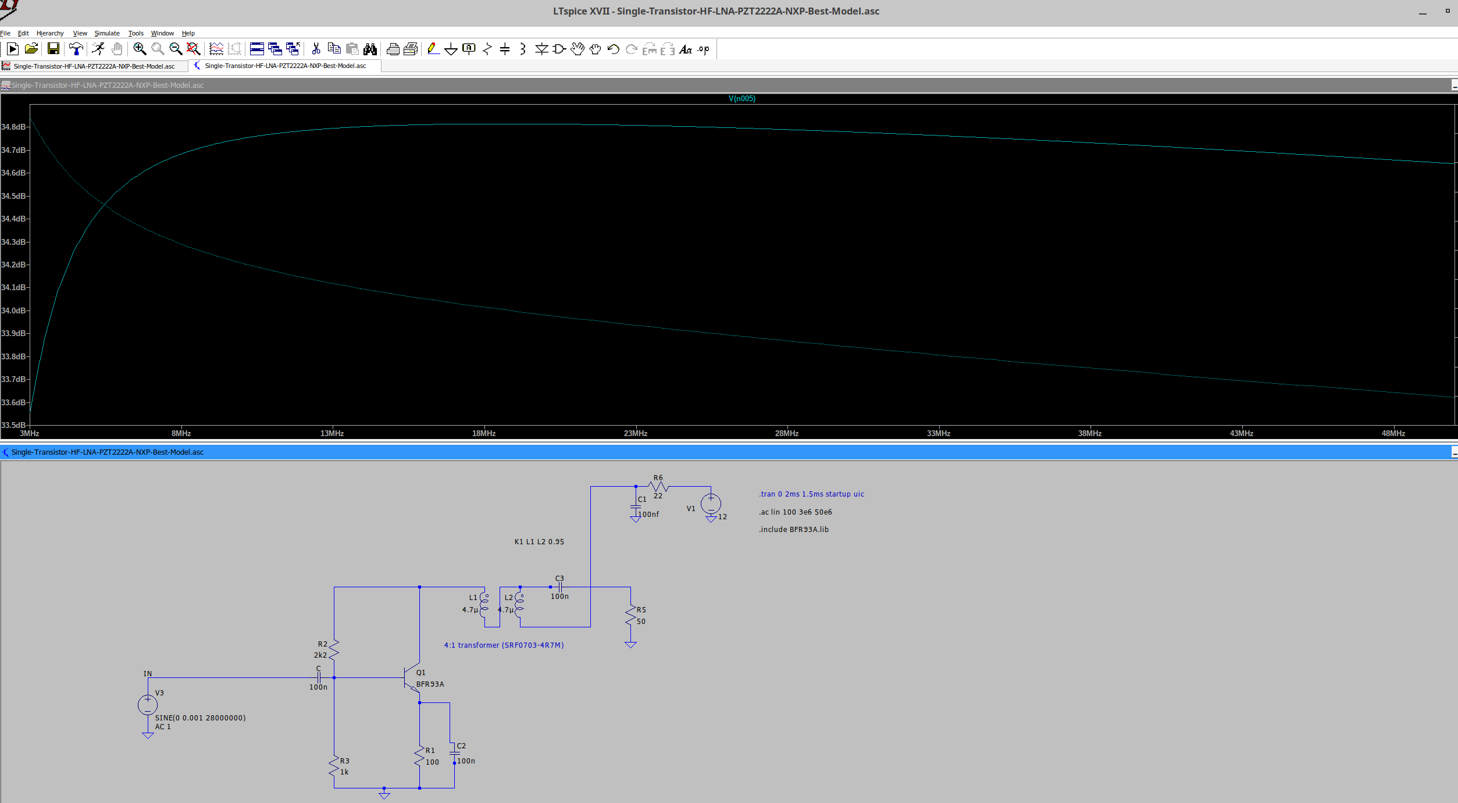Select the Inductor placement tool
Image resolution: width=1458 pixels, height=803 pixels.
coord(522,49)
